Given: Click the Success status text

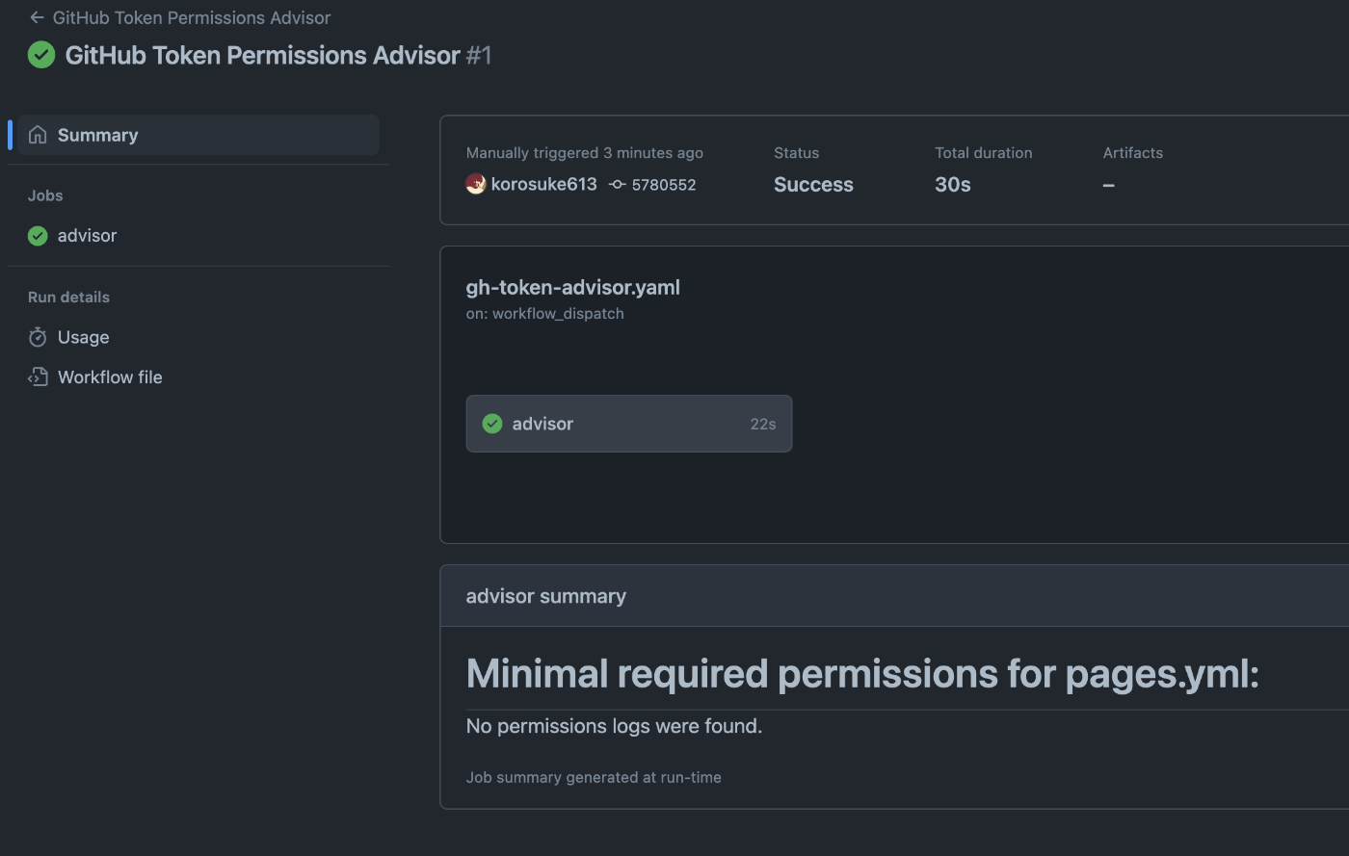Looking at the screenshot, I should point(813,185).
